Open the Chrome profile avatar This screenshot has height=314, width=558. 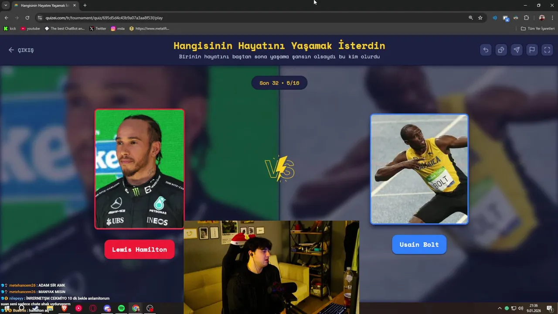[542, 18]
